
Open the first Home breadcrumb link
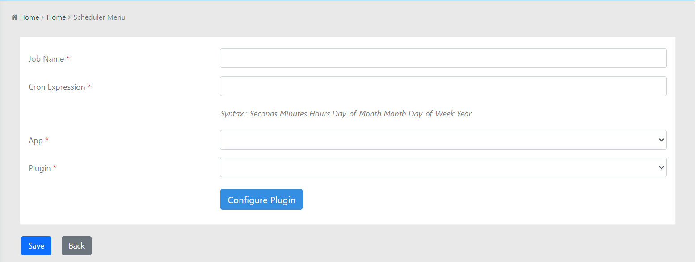[30, 17]
